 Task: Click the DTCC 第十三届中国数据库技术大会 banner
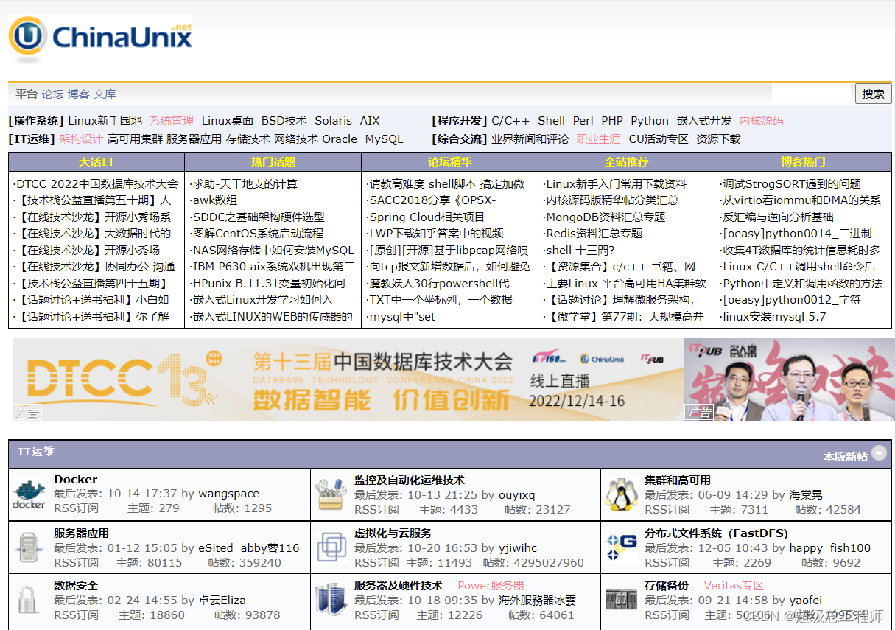[x=348, y=380]
